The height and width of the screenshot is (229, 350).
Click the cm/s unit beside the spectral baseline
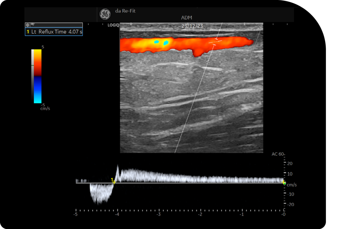click(291, 185)
